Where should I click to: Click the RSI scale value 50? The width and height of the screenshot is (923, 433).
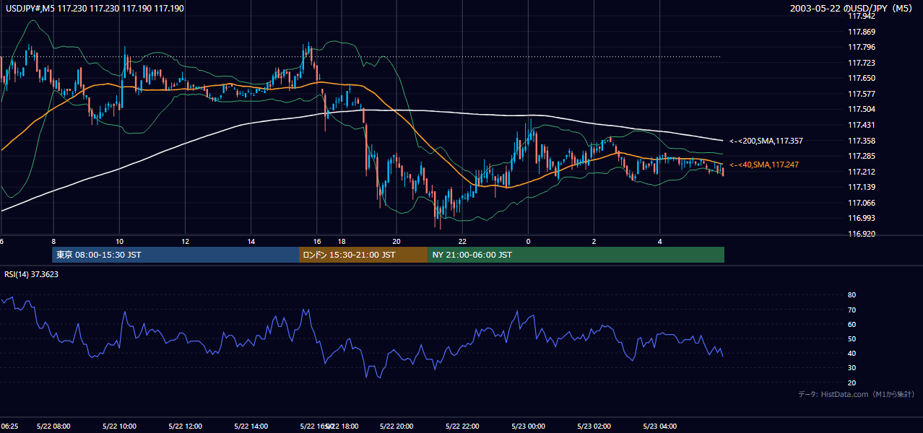point(851,338)
